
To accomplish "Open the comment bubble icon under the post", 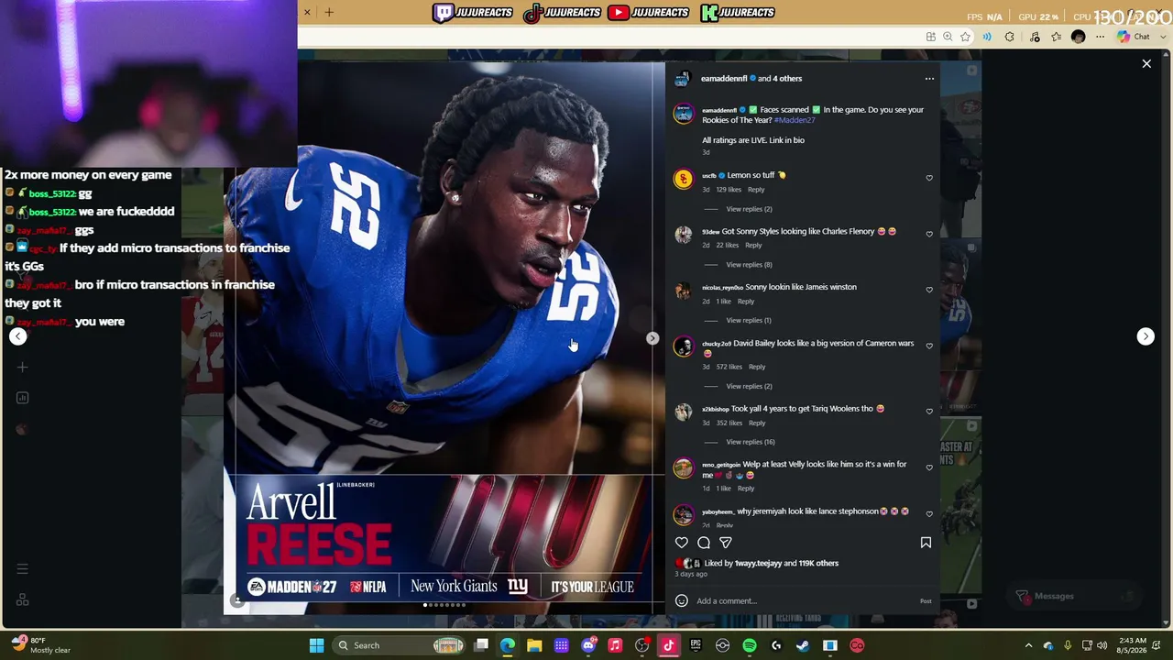I will pos(704,543).
